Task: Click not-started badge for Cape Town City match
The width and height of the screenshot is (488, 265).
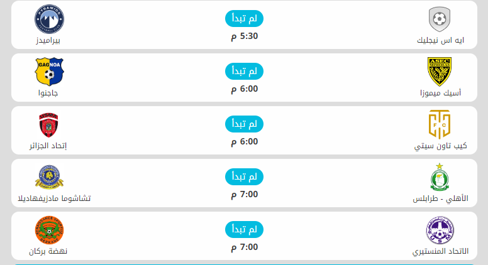Action: pyautogui.click(x=244, y=124)
